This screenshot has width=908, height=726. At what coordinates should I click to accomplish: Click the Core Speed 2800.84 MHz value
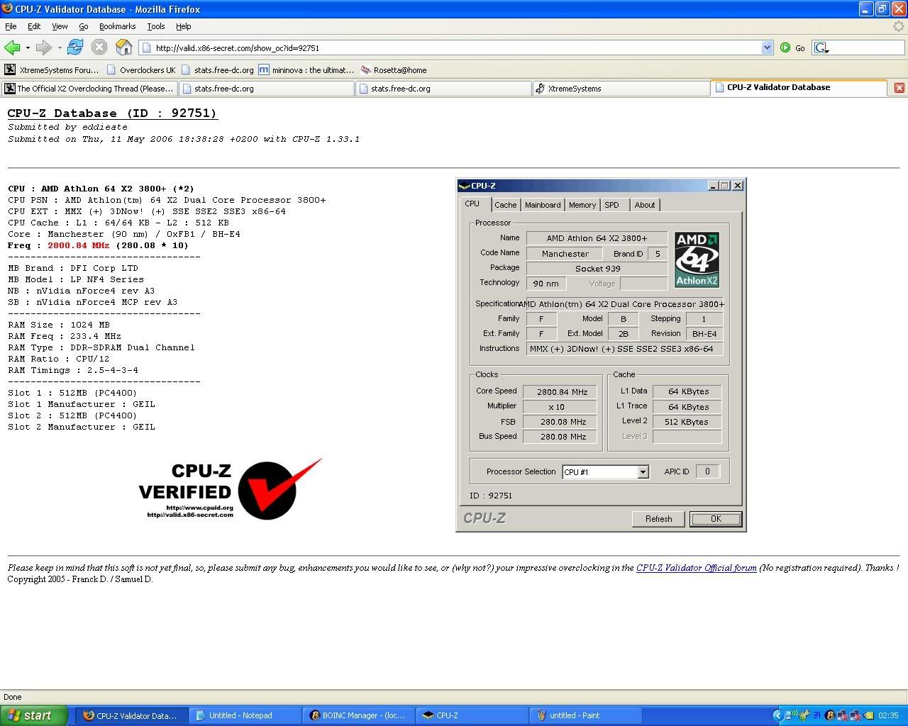tap(562, 392)
